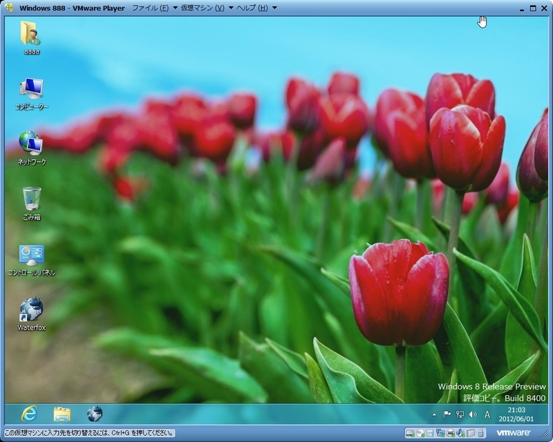
Task: Minimize the VMware Player window
Action: (522, 8)
